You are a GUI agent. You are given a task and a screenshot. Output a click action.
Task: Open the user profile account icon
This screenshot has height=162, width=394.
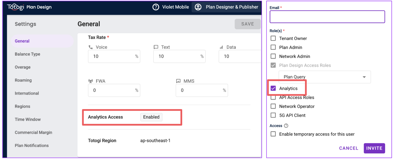pos(198,7)
